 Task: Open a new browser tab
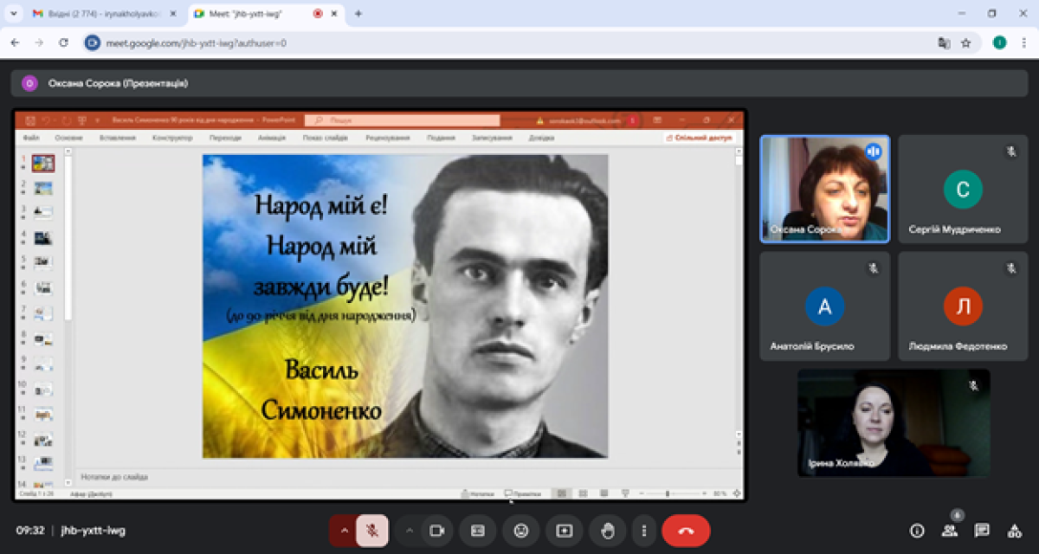[358, 14]
